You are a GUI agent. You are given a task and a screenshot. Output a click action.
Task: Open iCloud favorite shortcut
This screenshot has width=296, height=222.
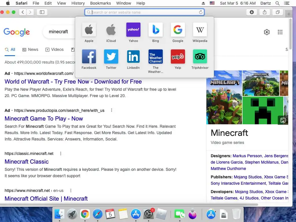click(111, 30)
